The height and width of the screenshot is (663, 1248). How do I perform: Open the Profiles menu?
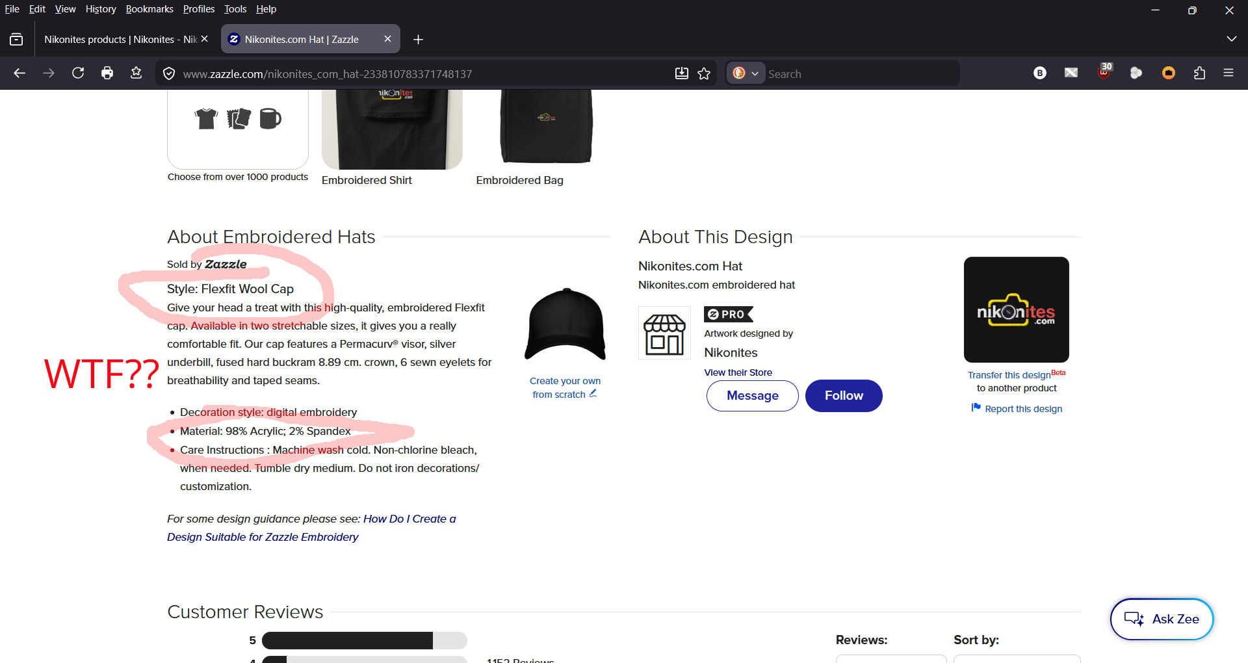(199, 9)
